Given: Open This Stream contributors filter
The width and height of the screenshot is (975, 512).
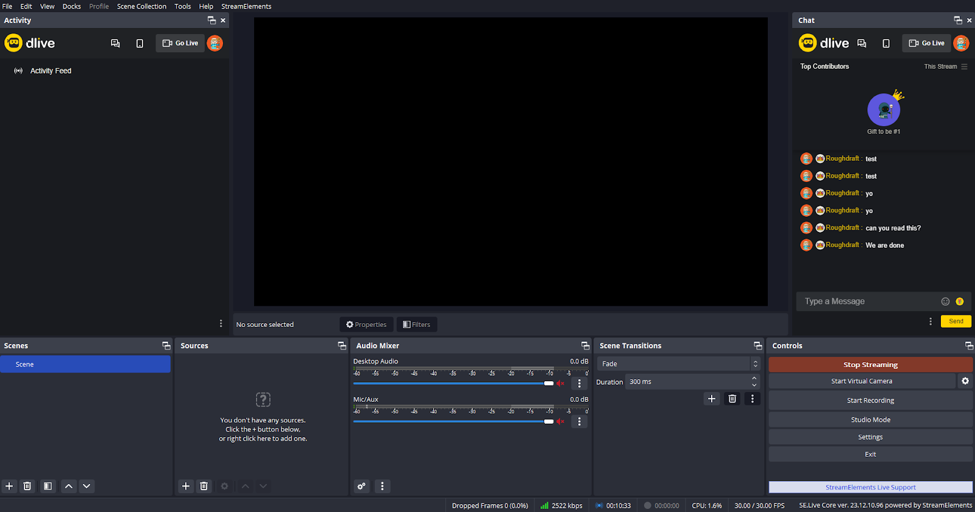Looking at the screenshot, I should click(945, 66).
